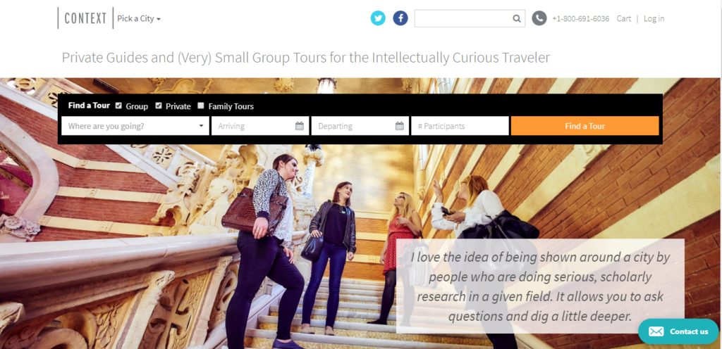Enable the Family Tours checkbox
The image size is (722, 349).
point(201,106)
